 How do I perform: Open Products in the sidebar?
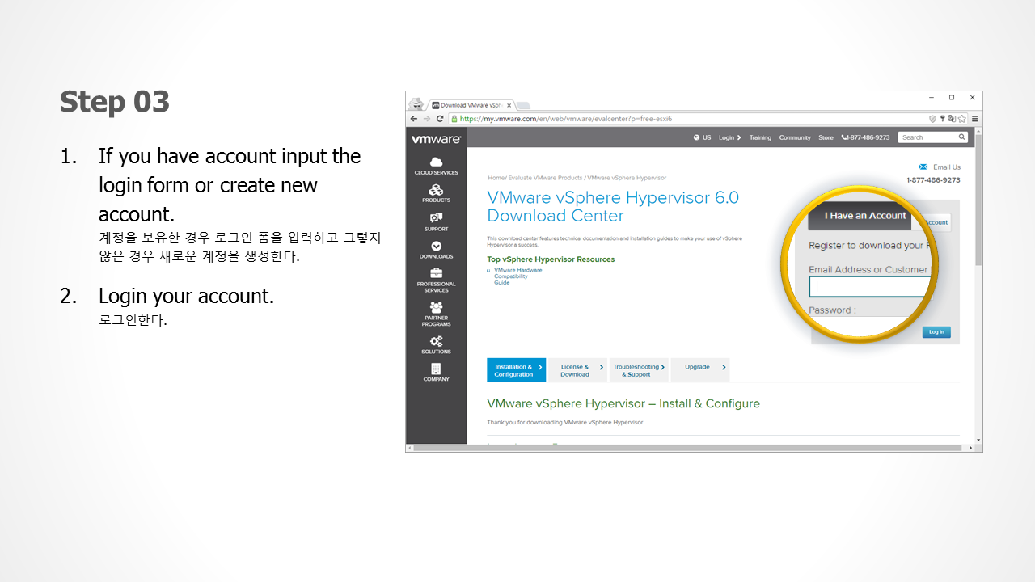(436, 194)
